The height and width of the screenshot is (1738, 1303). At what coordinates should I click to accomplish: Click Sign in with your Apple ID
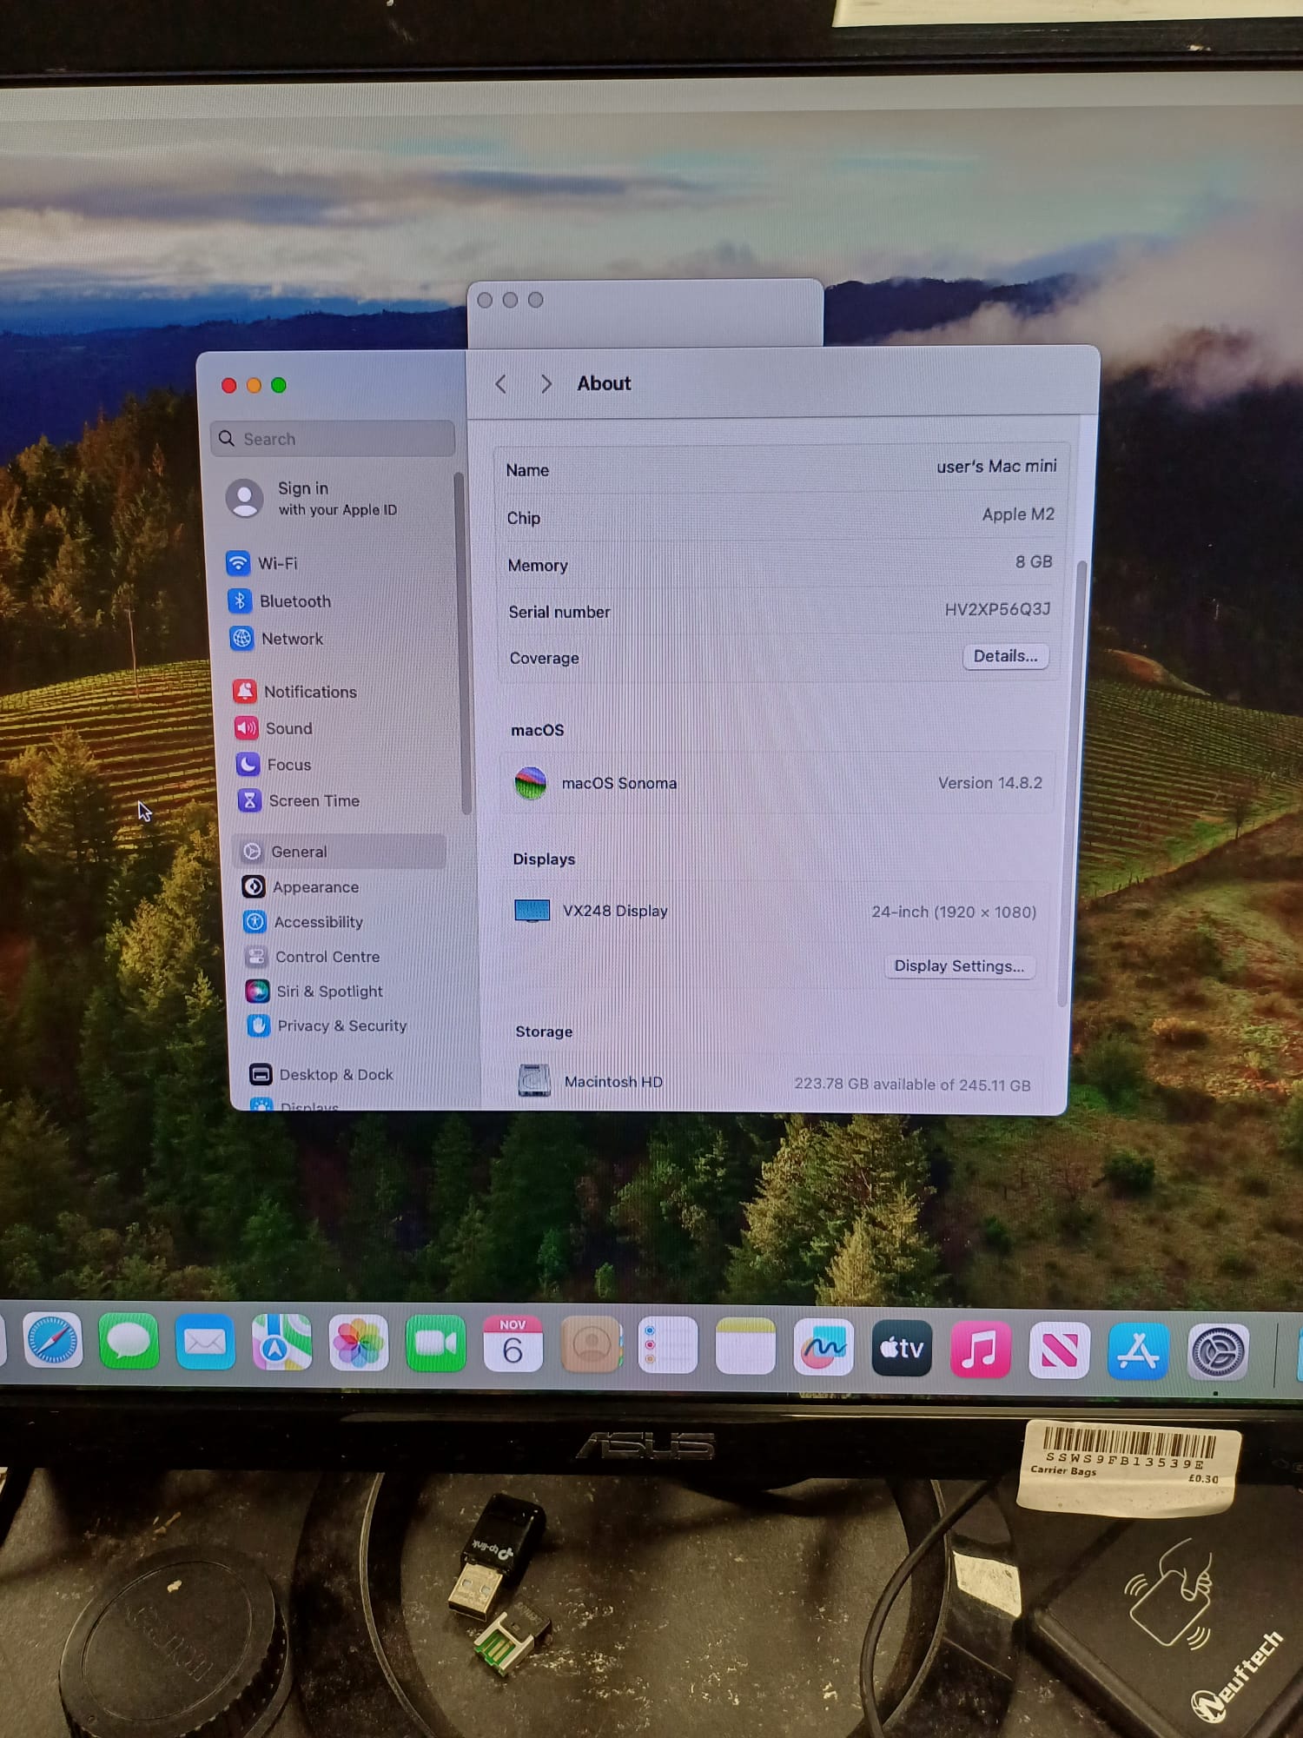tap(334, 499)
